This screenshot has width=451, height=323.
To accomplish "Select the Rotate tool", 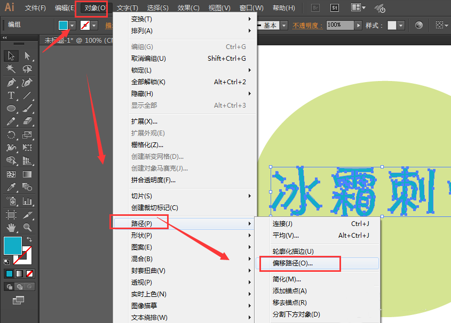I will [x=11, y=135].
